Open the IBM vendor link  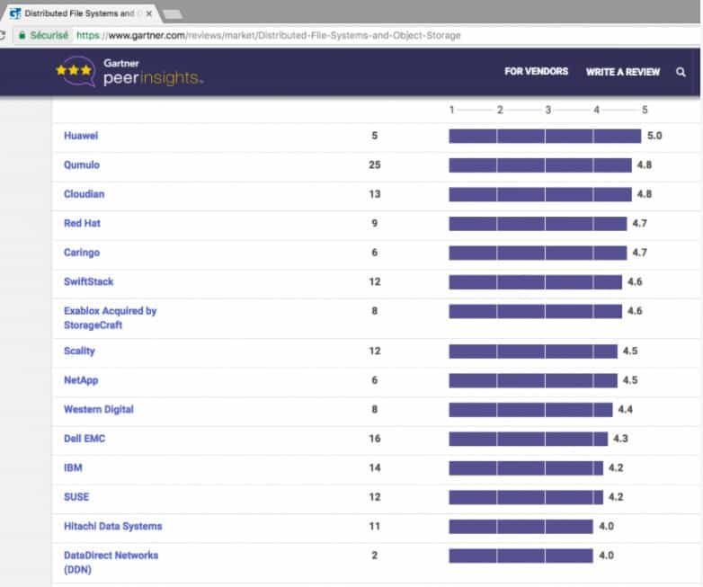click(73, 467)
